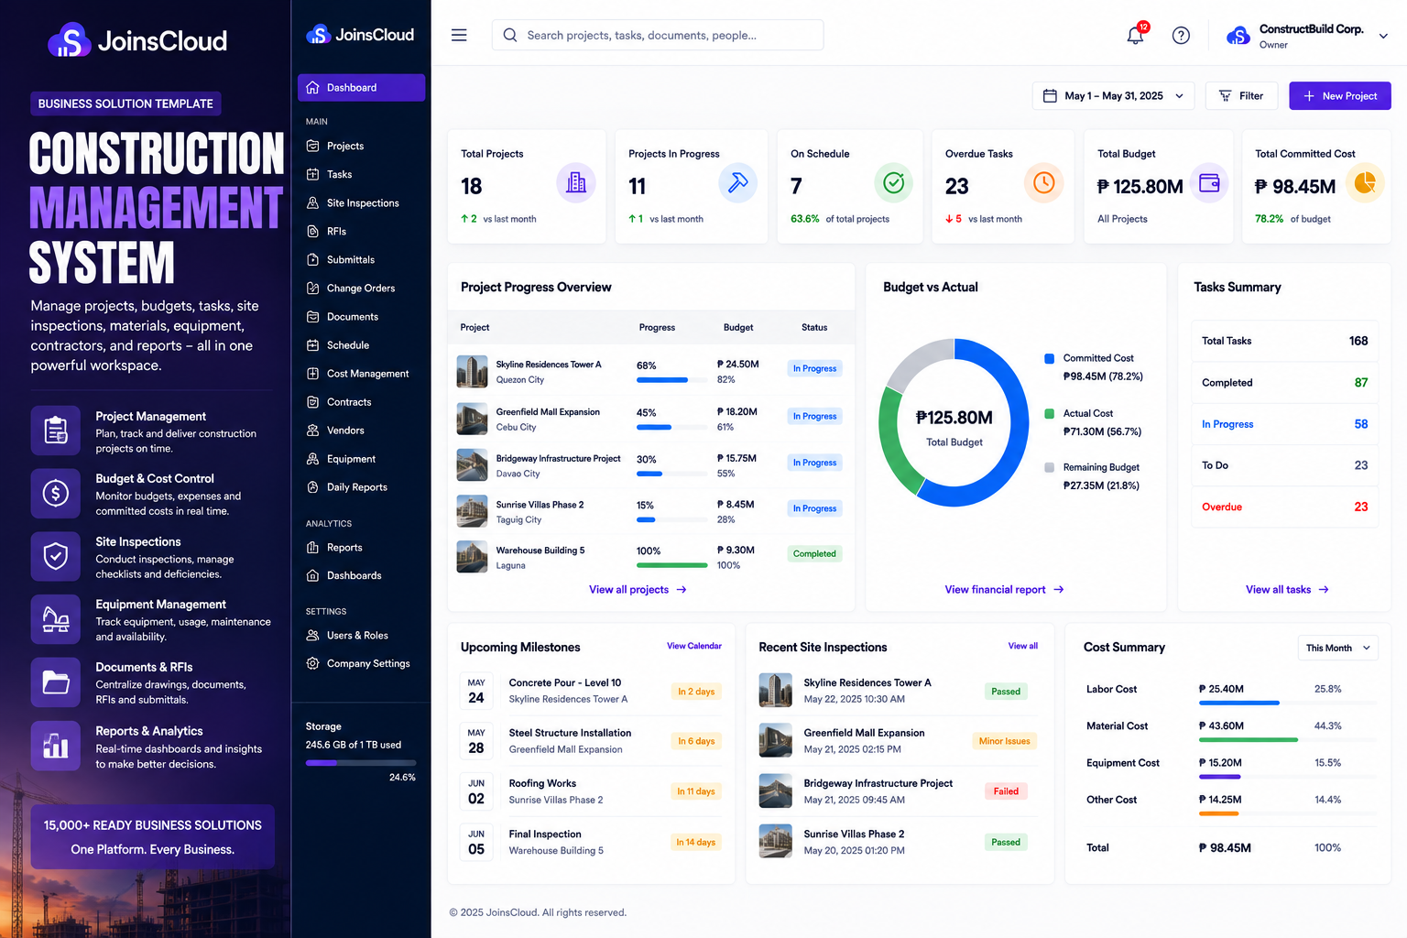
Task: Click the Committed Cost blue legend swatch
Action: pos(1049,358)
